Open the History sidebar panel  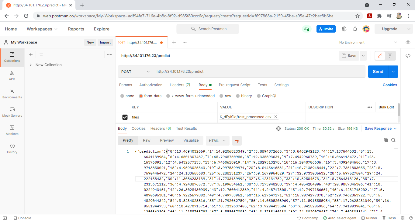(12, 148)
